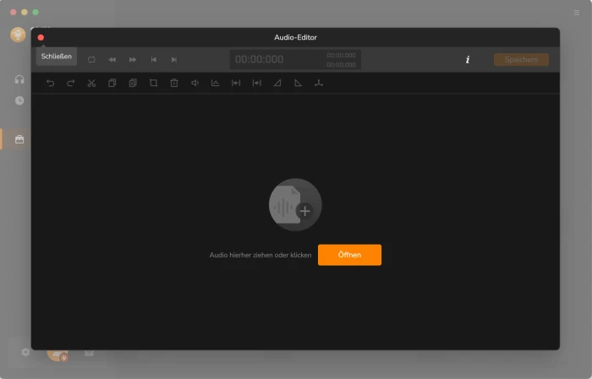Click the orange Öffnen button
Screen dimensions: 592x379
(x=349, y=255)
